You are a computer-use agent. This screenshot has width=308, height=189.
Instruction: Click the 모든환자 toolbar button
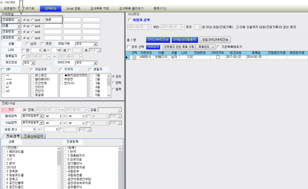pos(10,8)
